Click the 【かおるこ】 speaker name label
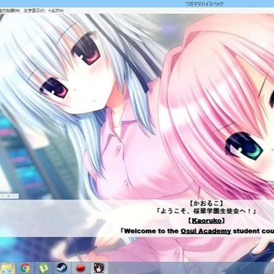The width and height of the screenshot is (274, 274). (x=206, y=203)
